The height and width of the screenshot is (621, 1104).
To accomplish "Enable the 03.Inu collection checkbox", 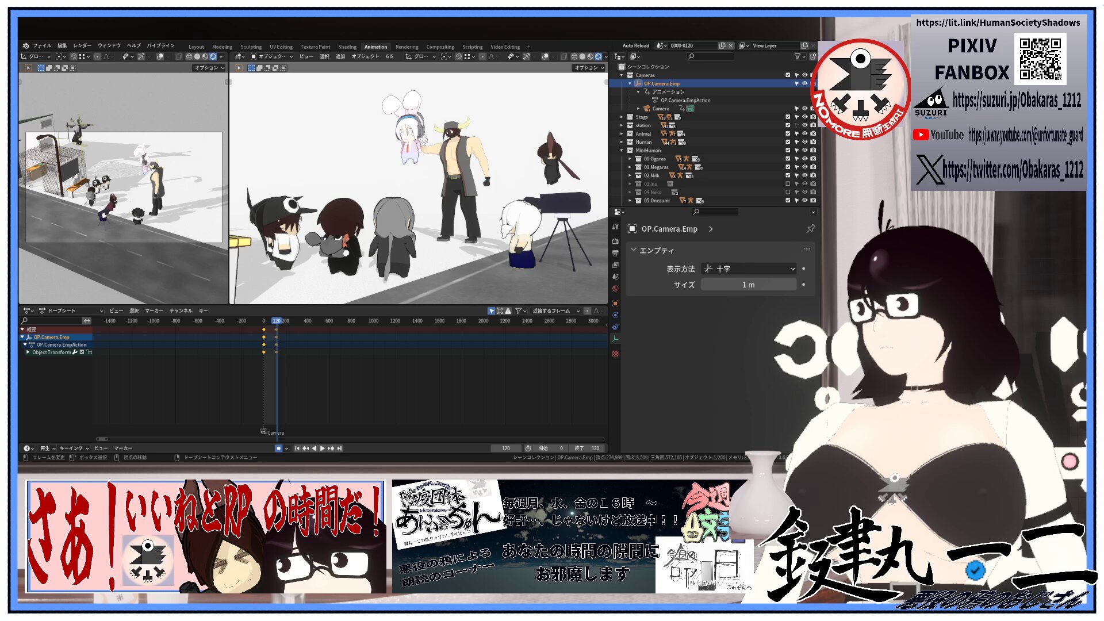I will (788, 184).
